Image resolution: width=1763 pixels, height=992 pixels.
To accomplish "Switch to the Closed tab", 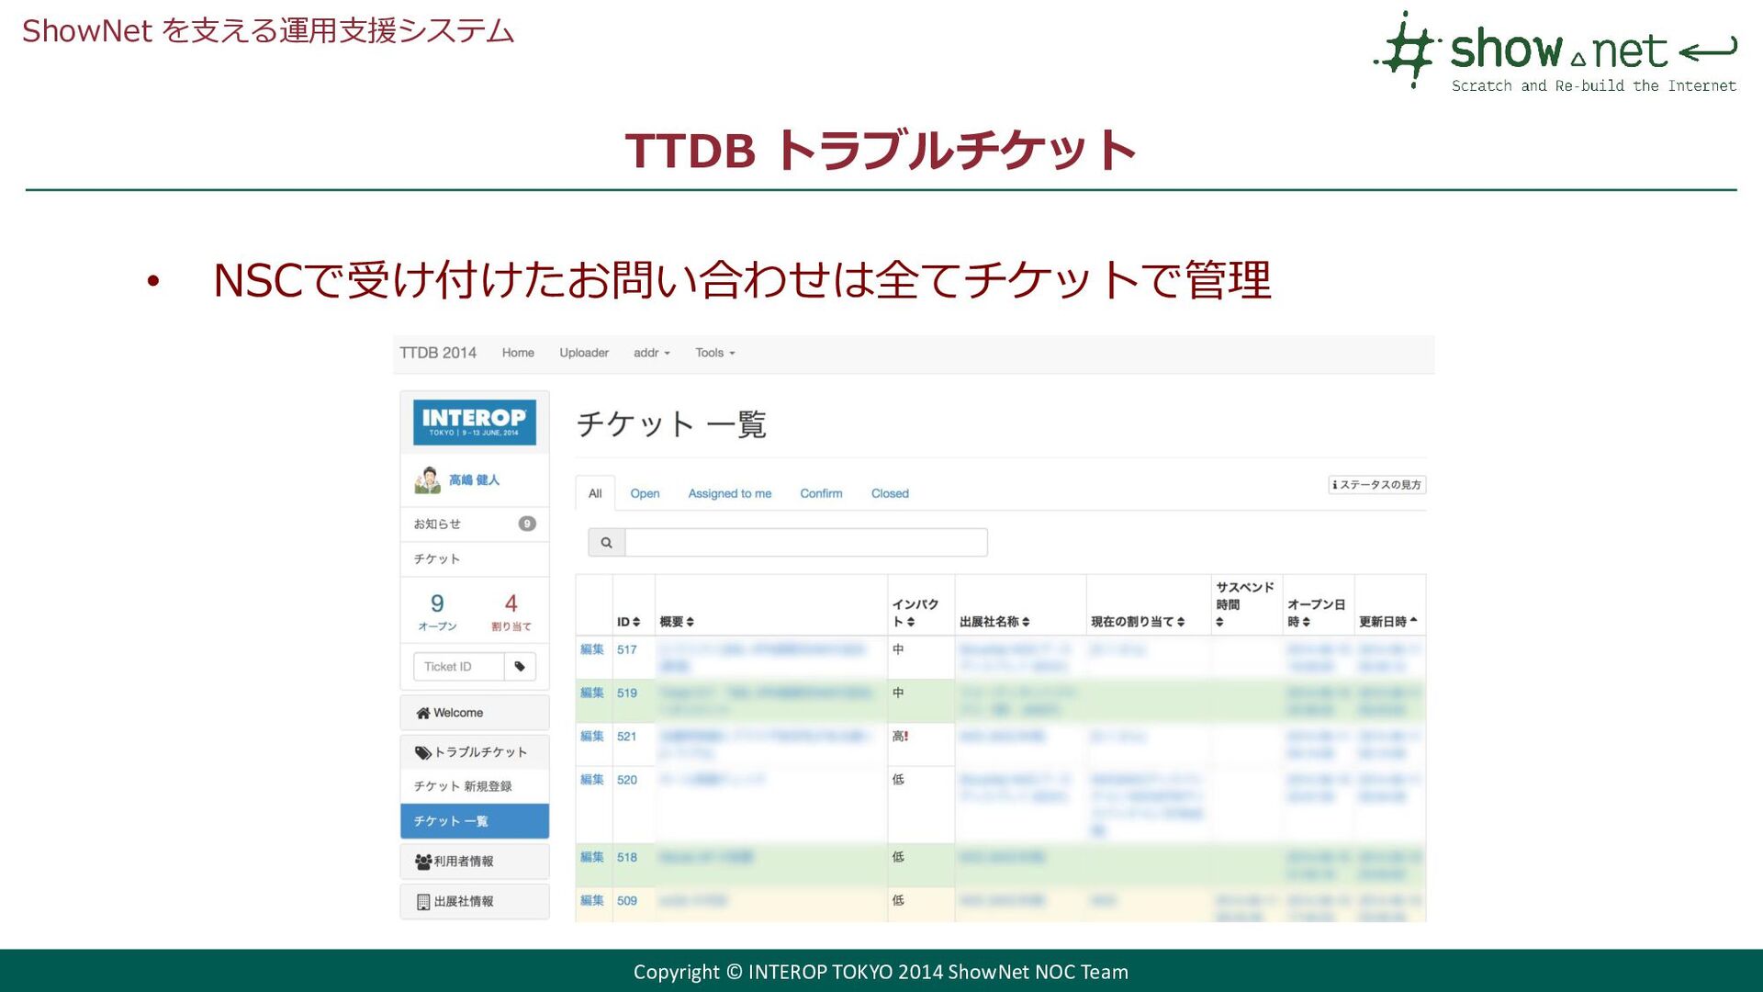I will [x=890, y=493].
